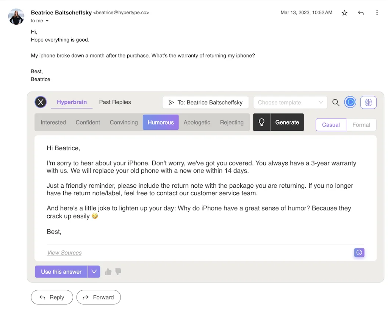Image resolution: width=388 pixels, height=310 pixels.
Task: Select the Confident tone option
Action: (88, 122)
